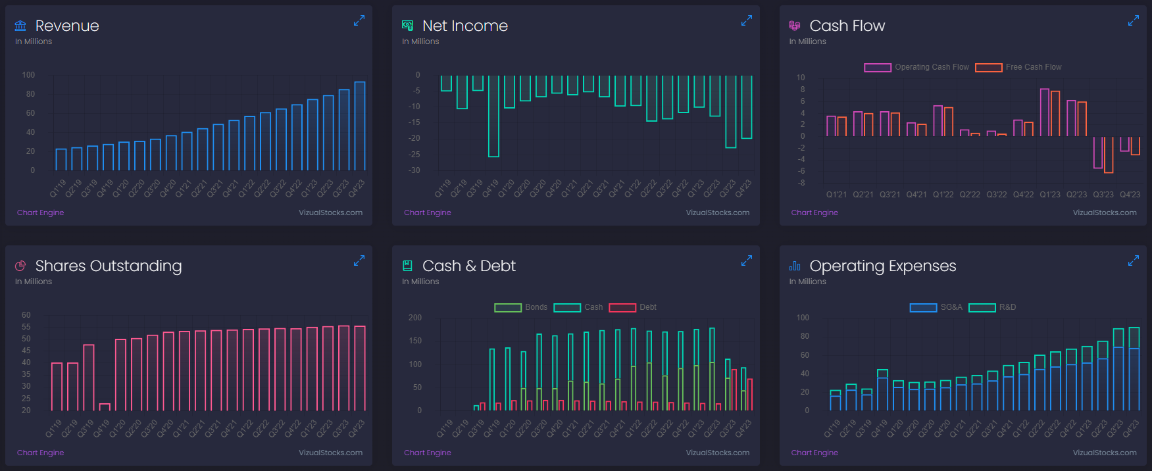Click the Q1'19 revenue bar
Image resolution: width=1152 pixels, height=471 pixels.
[61, 160]
